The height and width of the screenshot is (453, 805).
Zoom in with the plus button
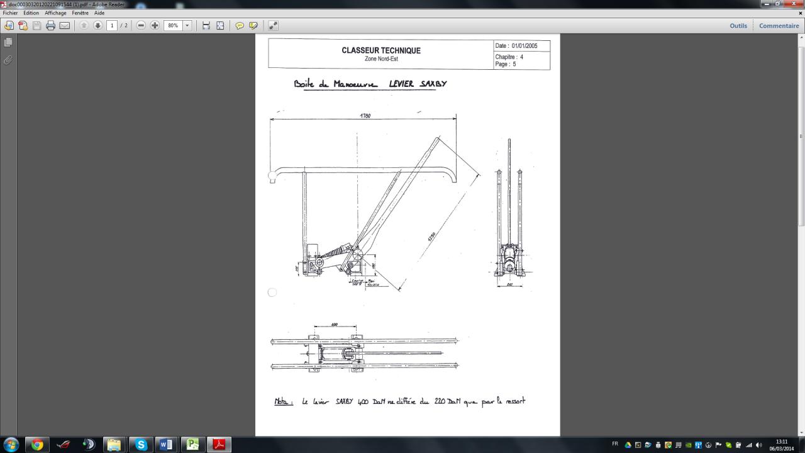click(155, 26)
